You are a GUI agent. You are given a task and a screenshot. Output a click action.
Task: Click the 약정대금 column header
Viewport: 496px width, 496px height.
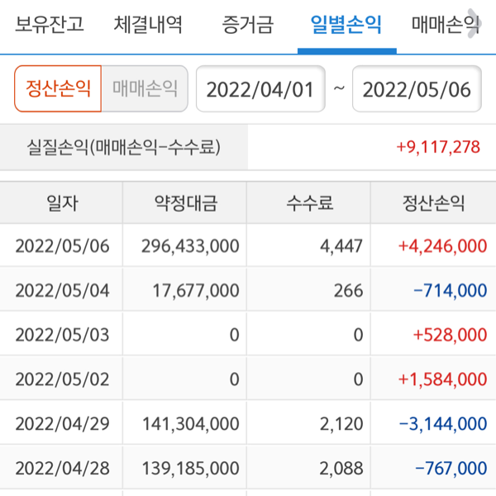(185, 203)
